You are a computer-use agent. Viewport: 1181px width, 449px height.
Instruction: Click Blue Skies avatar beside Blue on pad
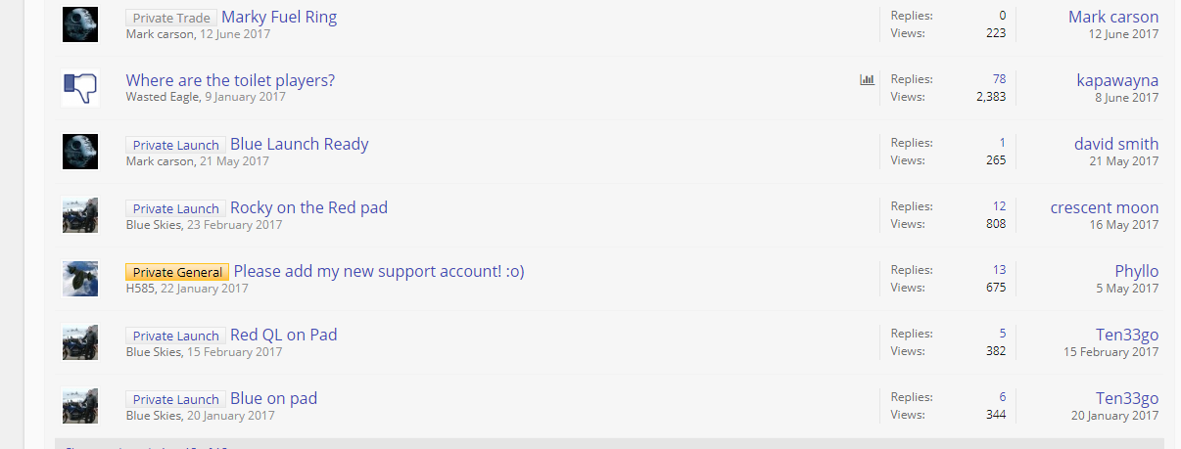click(x=80, y=406)
